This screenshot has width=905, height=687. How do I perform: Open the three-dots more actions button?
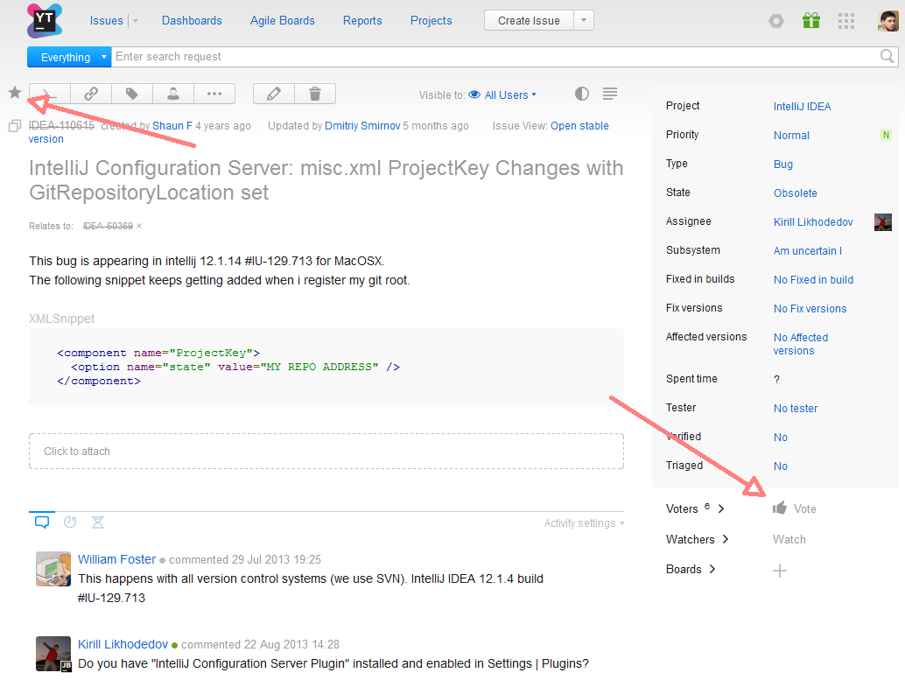click(x=214, y=94)
